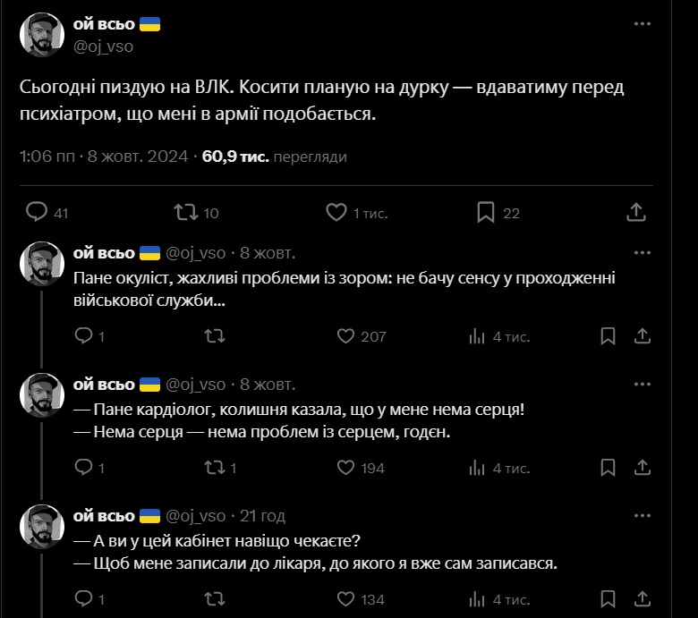The height and width of the screenshot is (618, 698).
Task: Open the profile avatar on the main post
Action: pyautogui.click(x=40, y=35)
